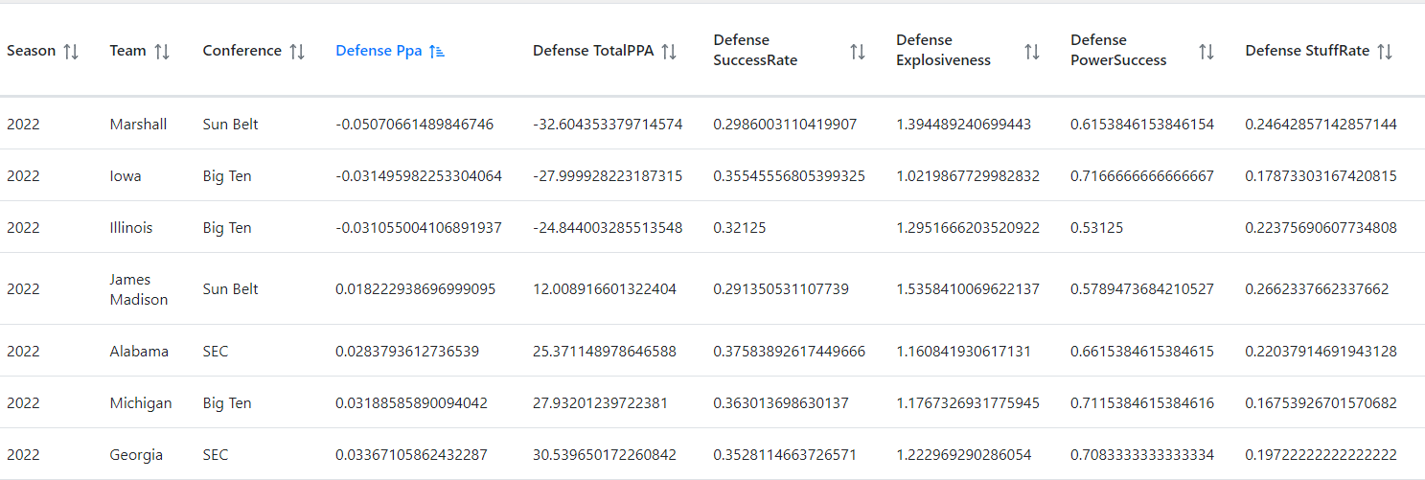Click Michigan in the Team column
Image resolution: width=1425 pixels, height=480 pixels.
coord(141,403)
